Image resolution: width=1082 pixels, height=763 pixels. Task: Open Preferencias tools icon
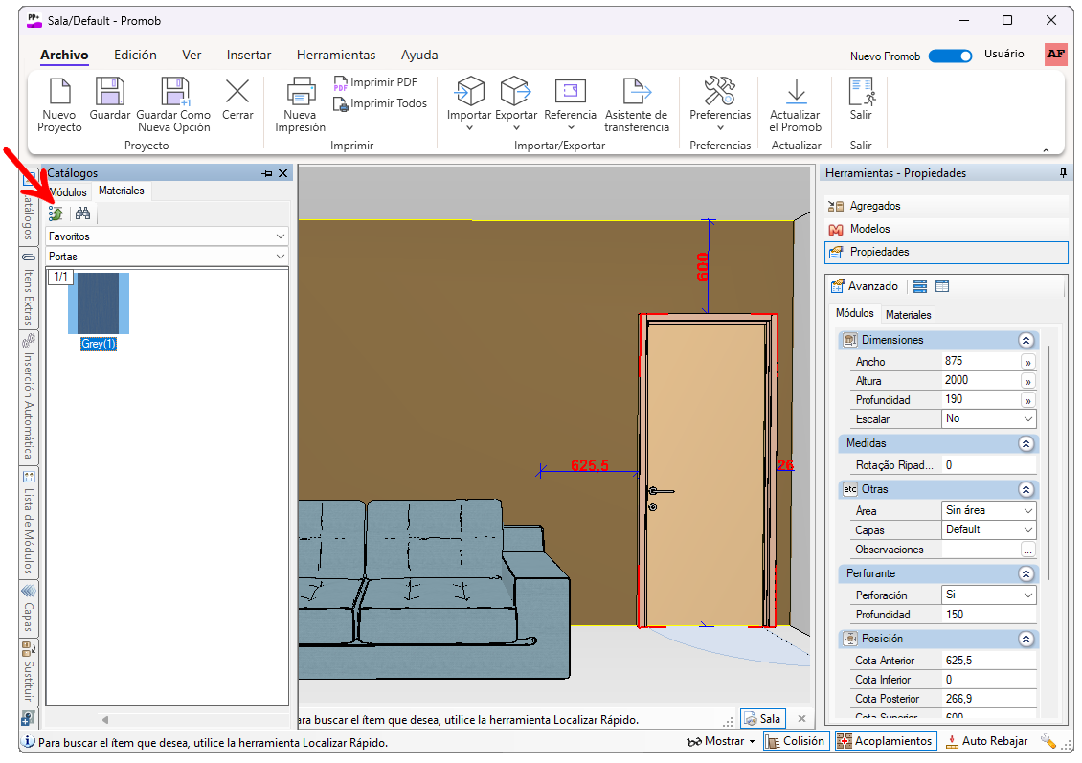click(x=719, y=93)
